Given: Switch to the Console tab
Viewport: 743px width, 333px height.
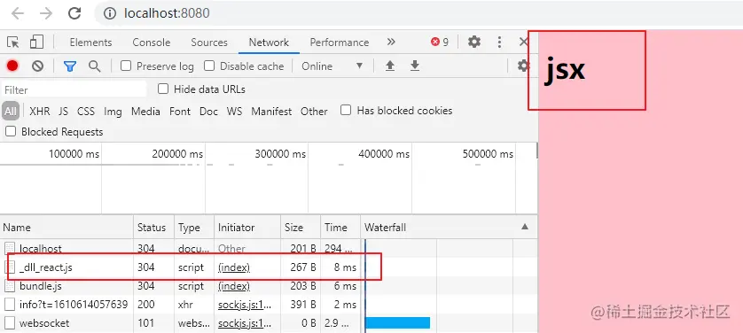Looking at the screenshot, I should click(x=151, y=43).
